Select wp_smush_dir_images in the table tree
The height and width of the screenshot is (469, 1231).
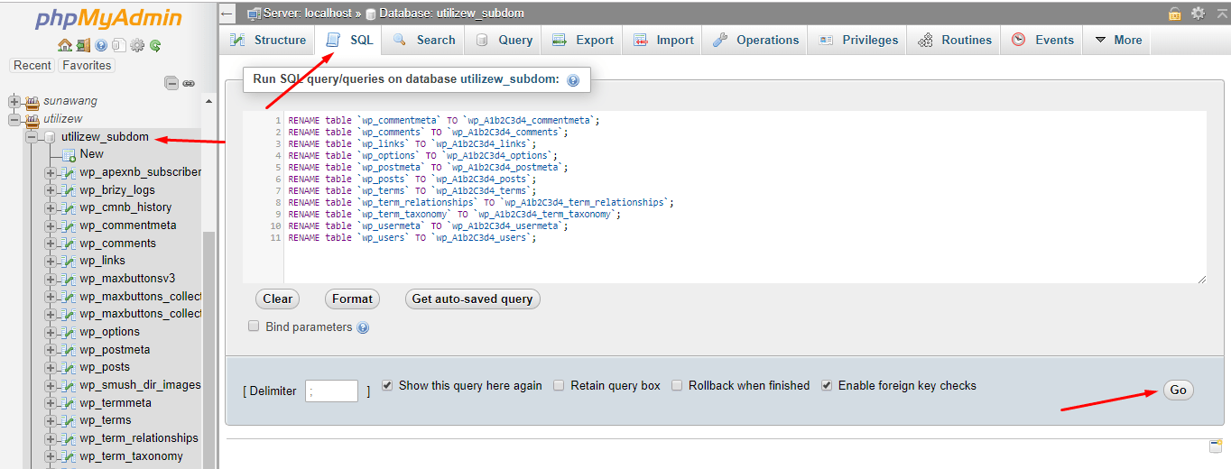(140, 385)
